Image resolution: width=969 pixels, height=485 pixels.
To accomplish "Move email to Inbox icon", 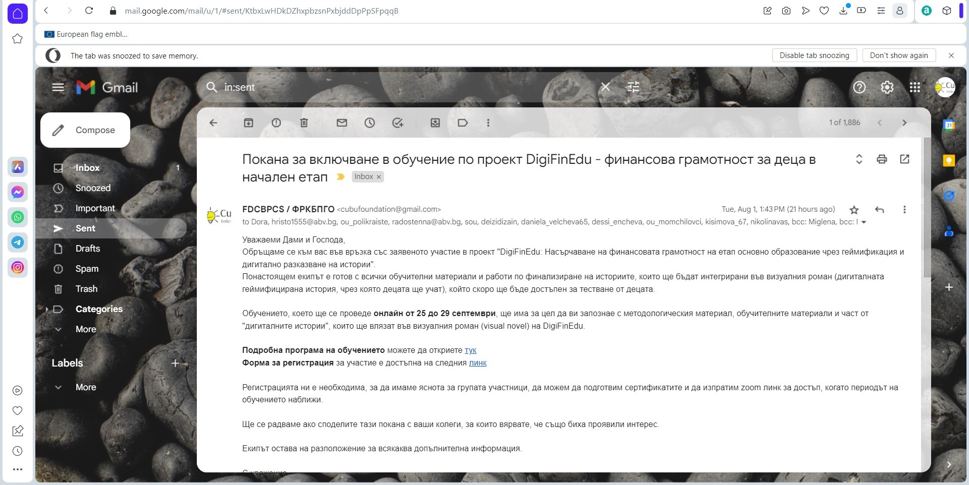I will pyautogui.click(x=435, y=123).
